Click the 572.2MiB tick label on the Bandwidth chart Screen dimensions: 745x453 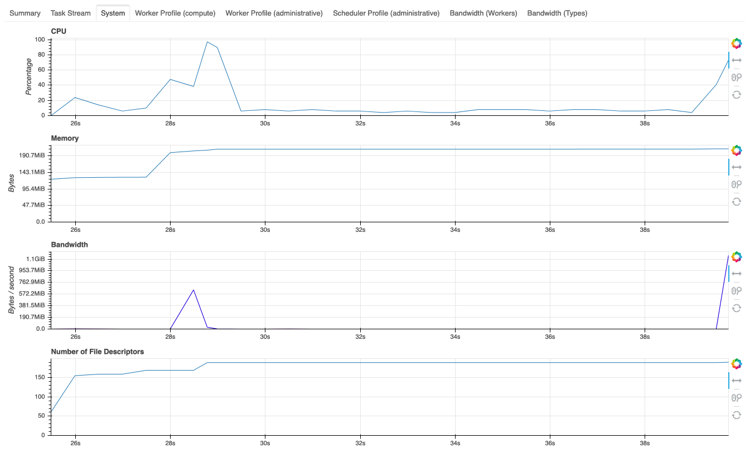32,294
